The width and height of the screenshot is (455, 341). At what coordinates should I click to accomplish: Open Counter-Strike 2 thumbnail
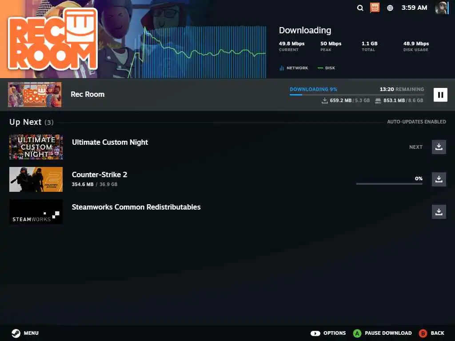coord(36,179)
